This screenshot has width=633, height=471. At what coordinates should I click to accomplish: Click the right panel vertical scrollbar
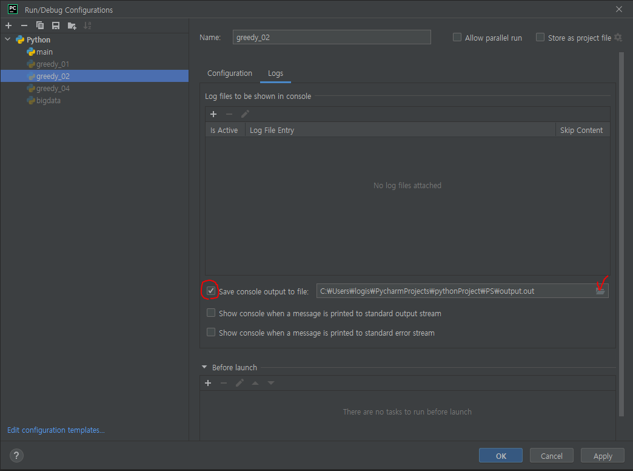621,234
